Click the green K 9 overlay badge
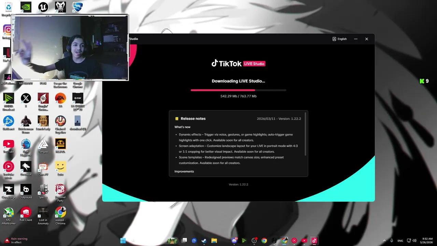 424,81
